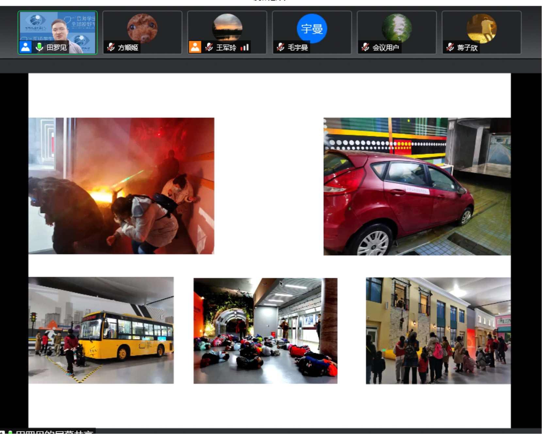
Task: Select 方顺姬's puppy avatar
Action: pos(142,28)
